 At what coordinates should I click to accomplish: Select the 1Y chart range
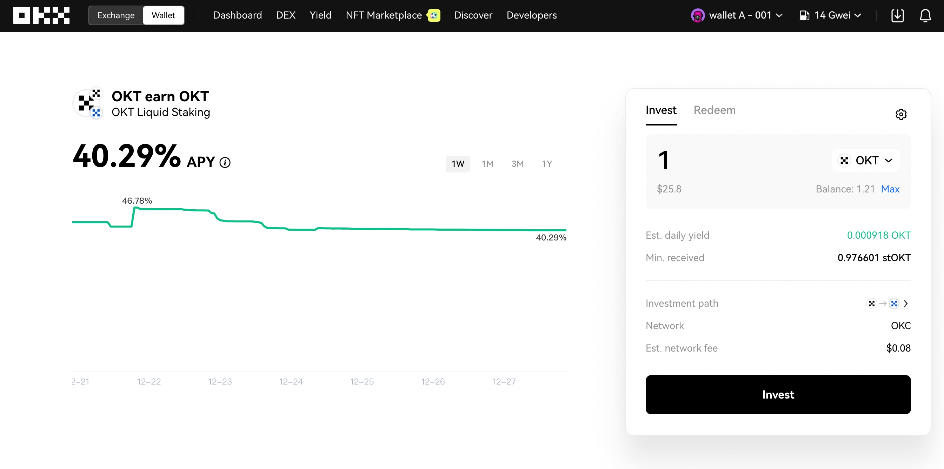547,164
